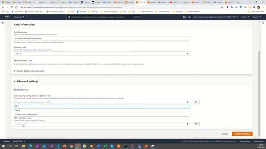Open the Services menu
This screenshot has width=266, height=149.
[x=19, y=17]
